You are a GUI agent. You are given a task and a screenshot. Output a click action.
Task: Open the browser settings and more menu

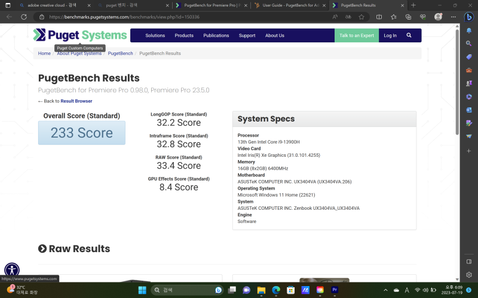(x=454, y=17)
